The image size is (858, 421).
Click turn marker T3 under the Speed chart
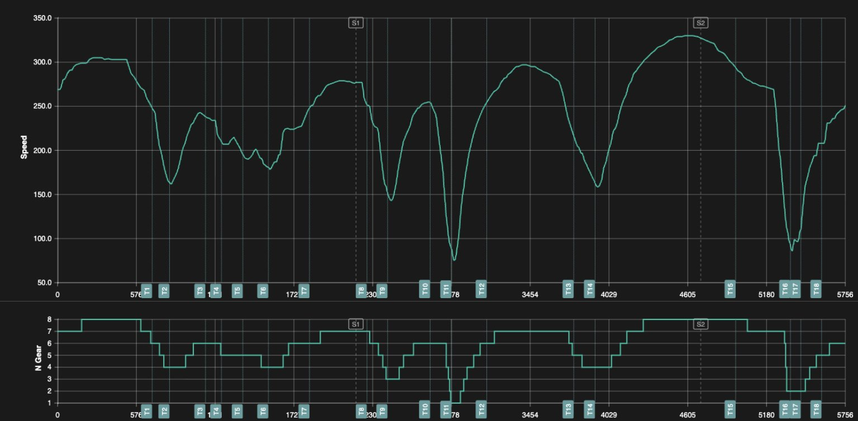coord(199,290)
